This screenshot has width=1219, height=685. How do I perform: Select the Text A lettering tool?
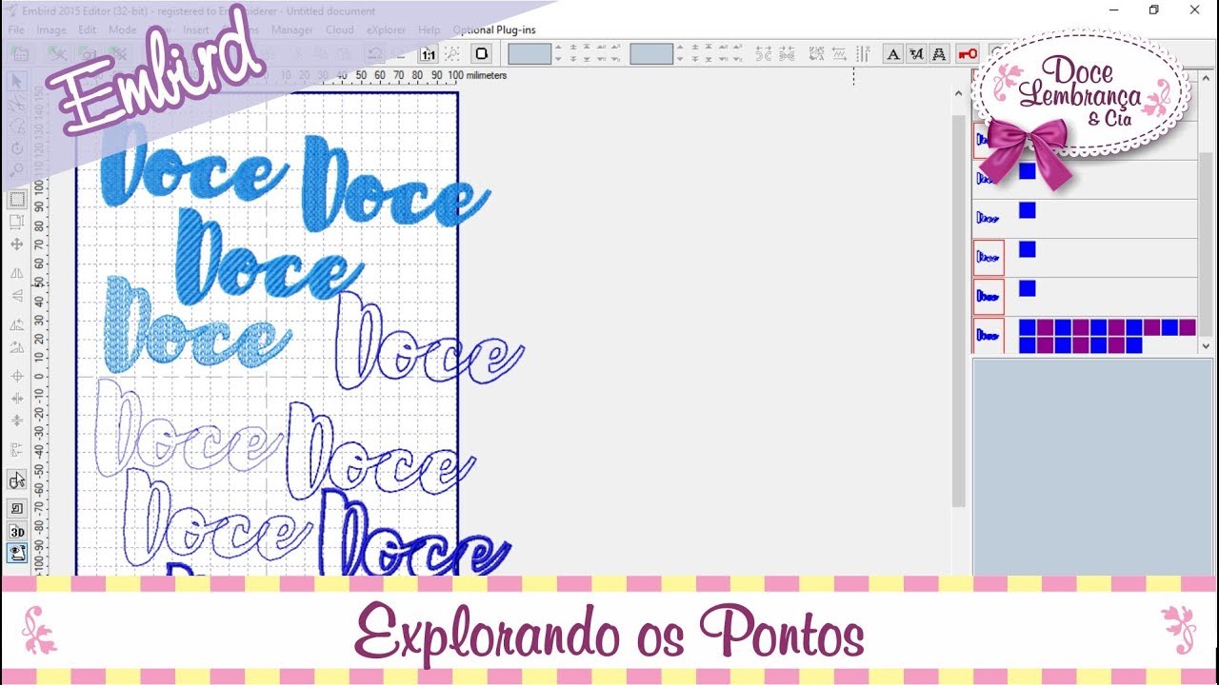[893, 54]
